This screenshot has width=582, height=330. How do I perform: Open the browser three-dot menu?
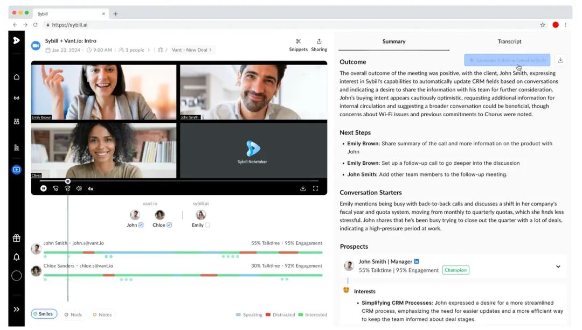(565, 25)
